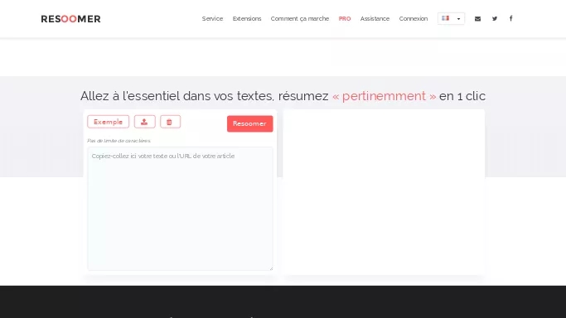Click the textarea resize handle corner
This screenshot has width=566, height=318.
271,268
